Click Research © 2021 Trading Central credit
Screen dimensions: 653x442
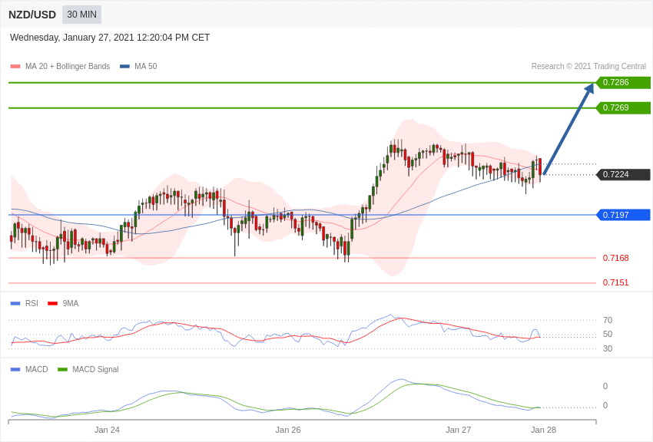click(588, 66)
